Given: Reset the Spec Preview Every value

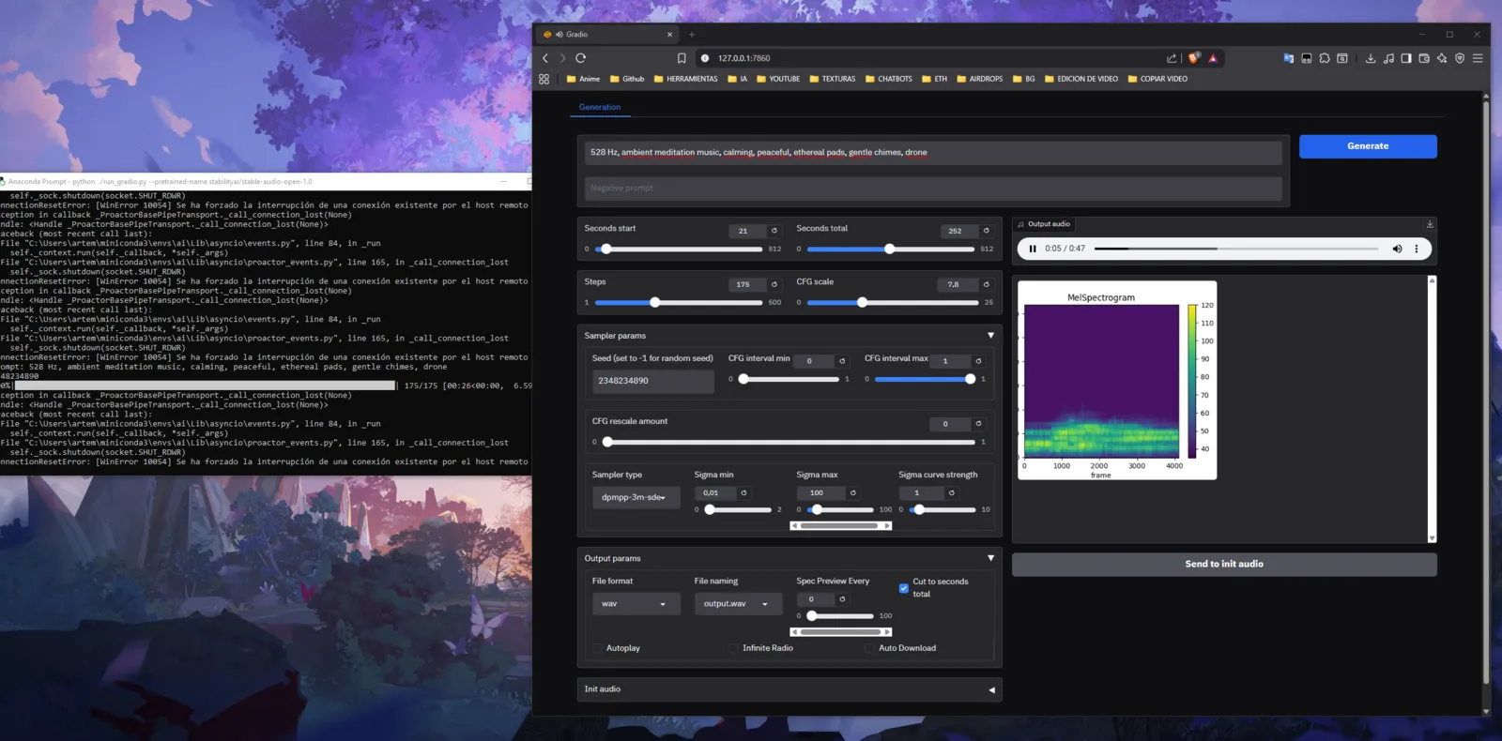Looking at the screenshot, I should 842,599.
